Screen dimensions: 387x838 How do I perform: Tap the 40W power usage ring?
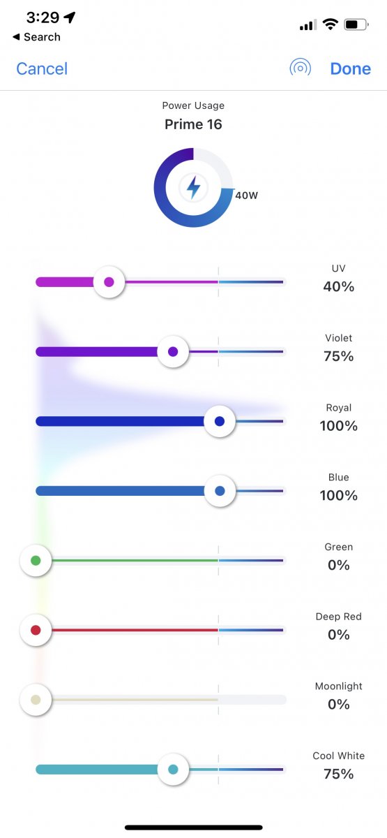pos(193,187)
